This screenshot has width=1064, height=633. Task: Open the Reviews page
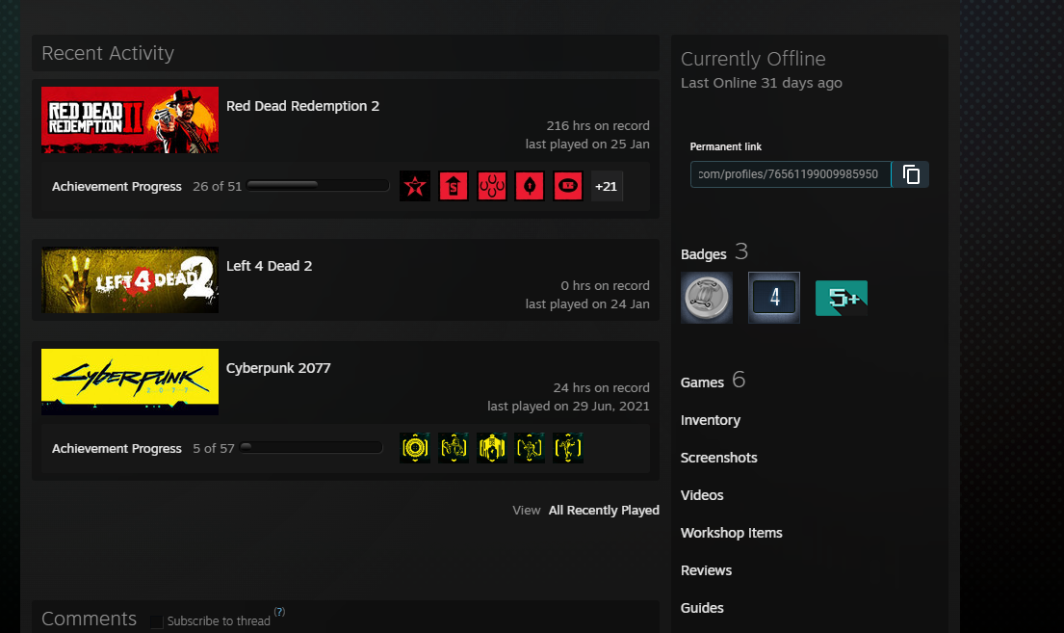(x=706, y=570)
